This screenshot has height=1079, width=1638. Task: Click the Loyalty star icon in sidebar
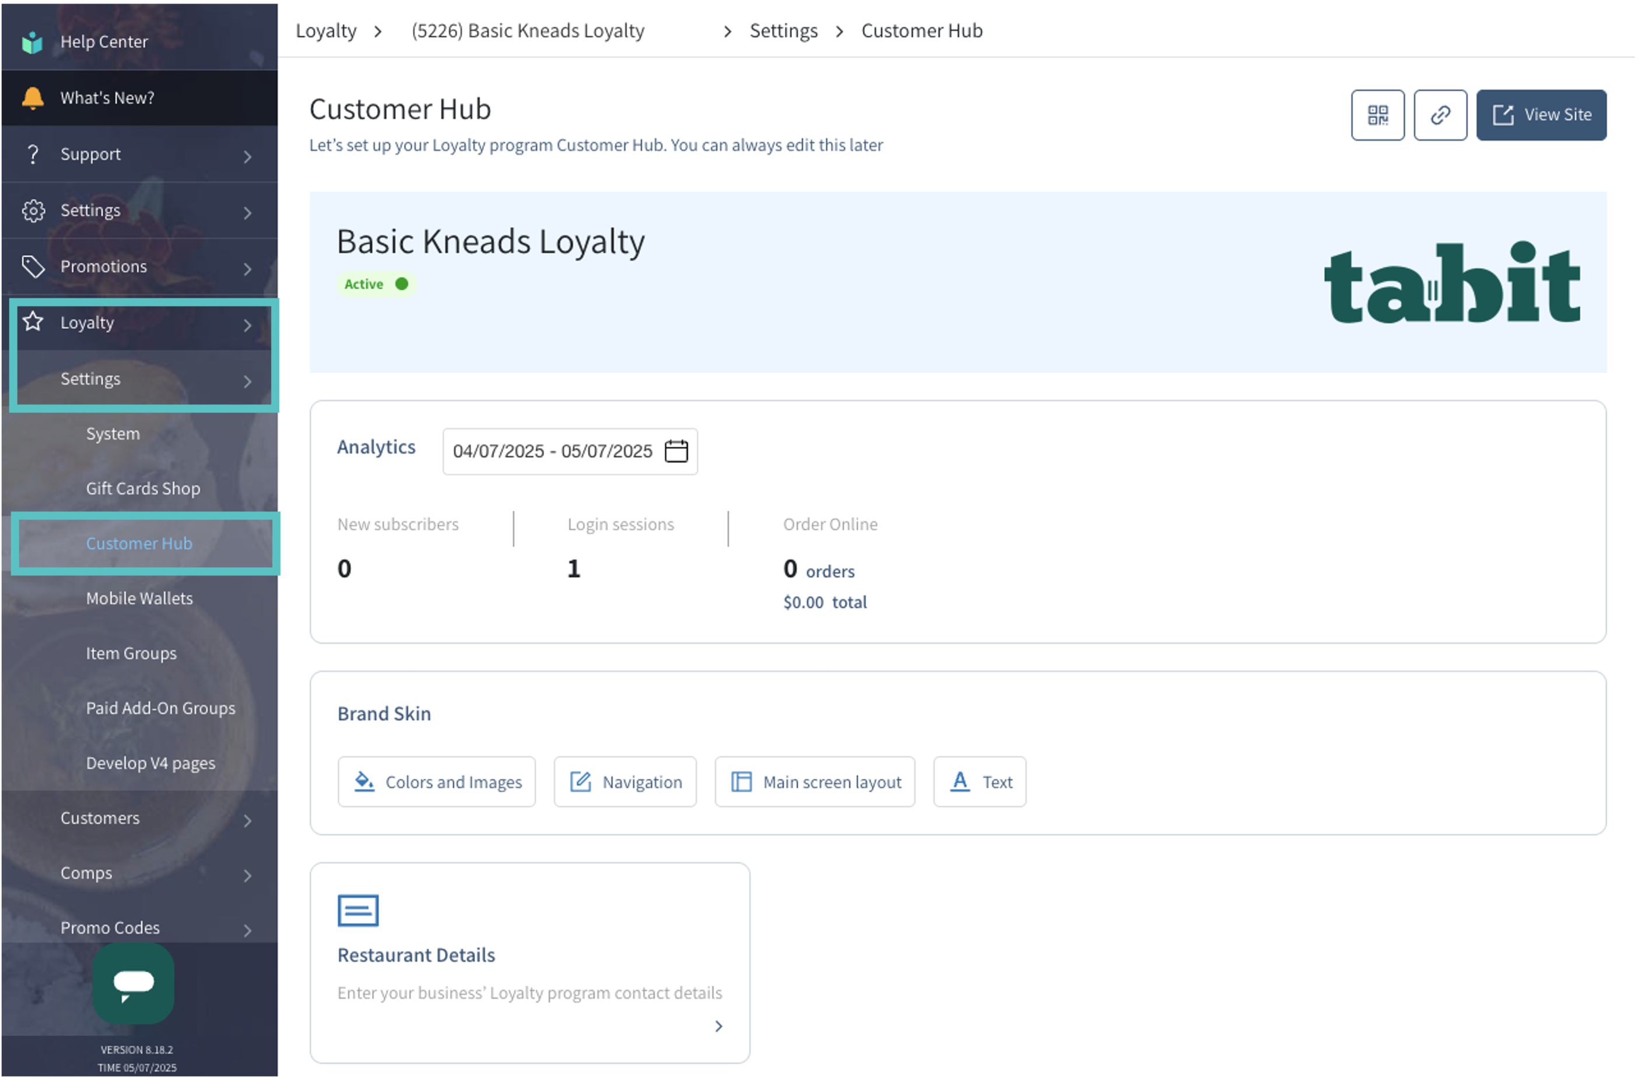[x=33, y=322]
